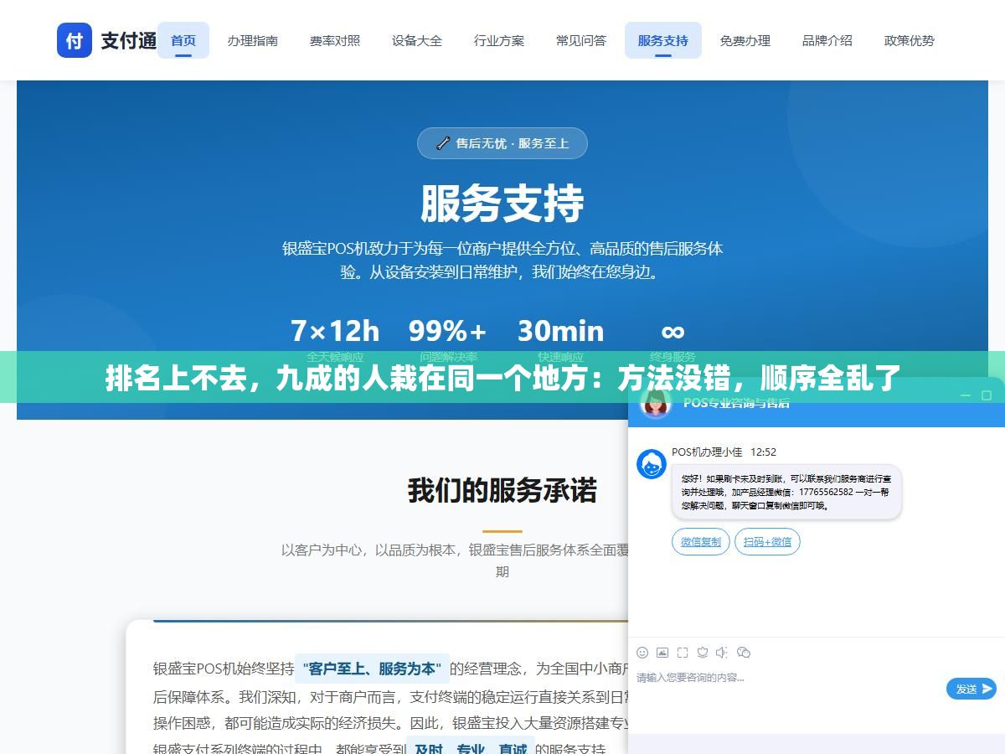
Task: Open 政策优势 in the navigation
Action: pyautogui.click(x=910, y=40)
